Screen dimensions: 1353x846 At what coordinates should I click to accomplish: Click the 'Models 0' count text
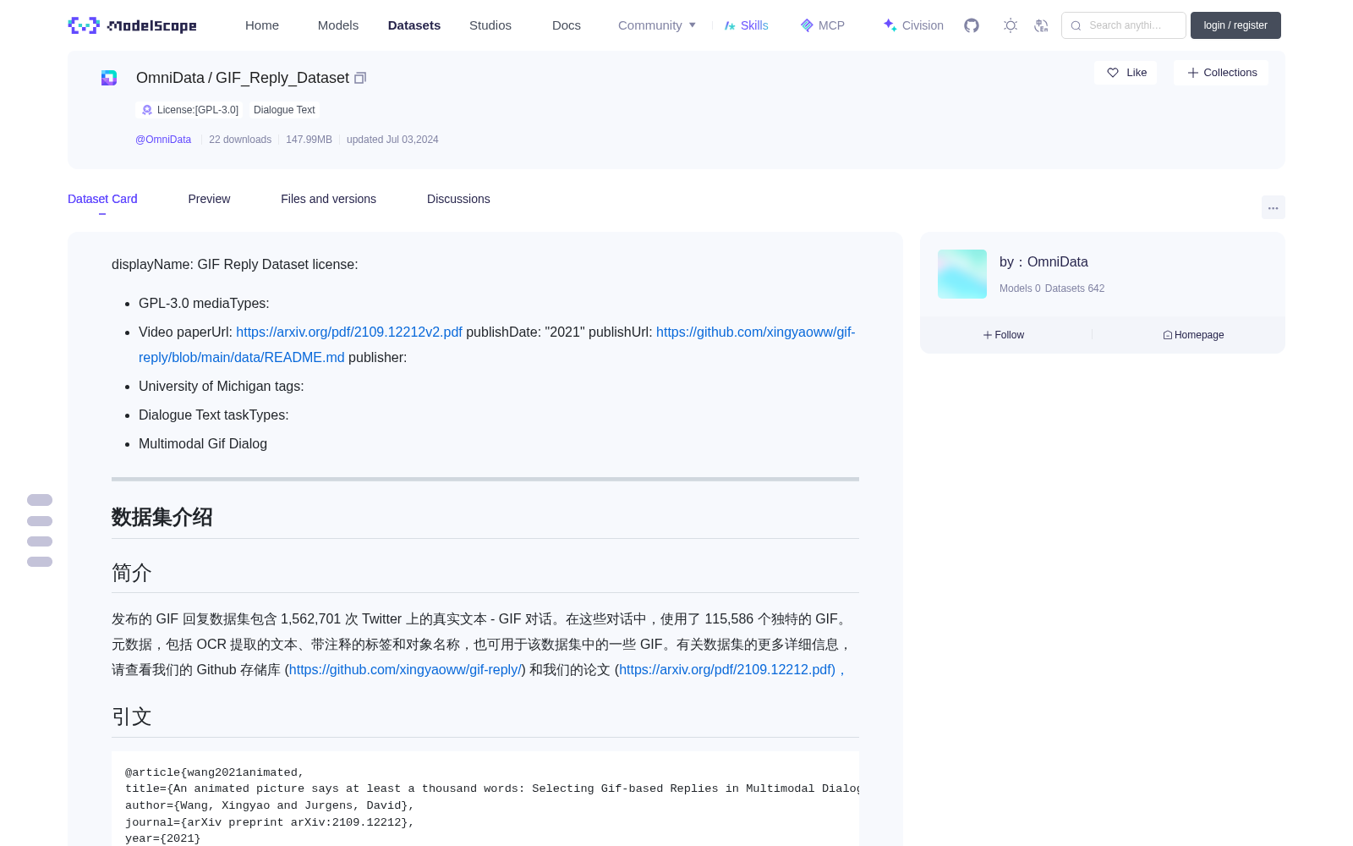click(x=1020, y=288)
